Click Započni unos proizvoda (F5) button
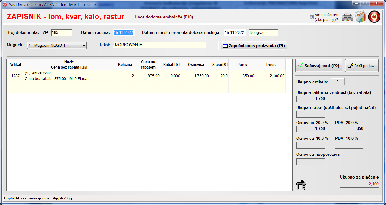The height and width of the screenshot is (205, 386). [254, 46]
